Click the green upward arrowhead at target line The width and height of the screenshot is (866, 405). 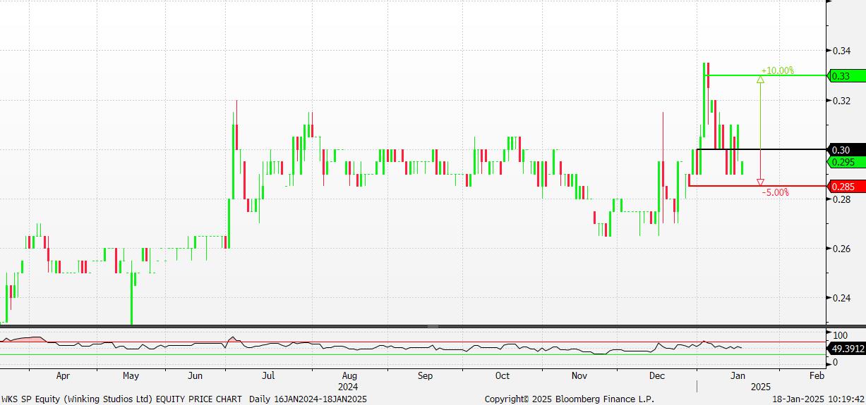(x=760, y=80)
